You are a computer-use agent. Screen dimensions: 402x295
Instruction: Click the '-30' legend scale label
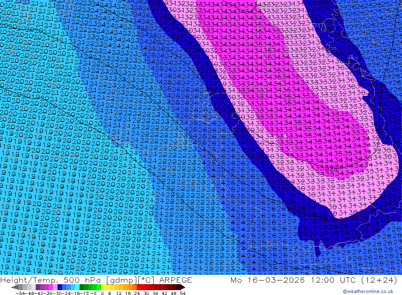click(57, 293)
